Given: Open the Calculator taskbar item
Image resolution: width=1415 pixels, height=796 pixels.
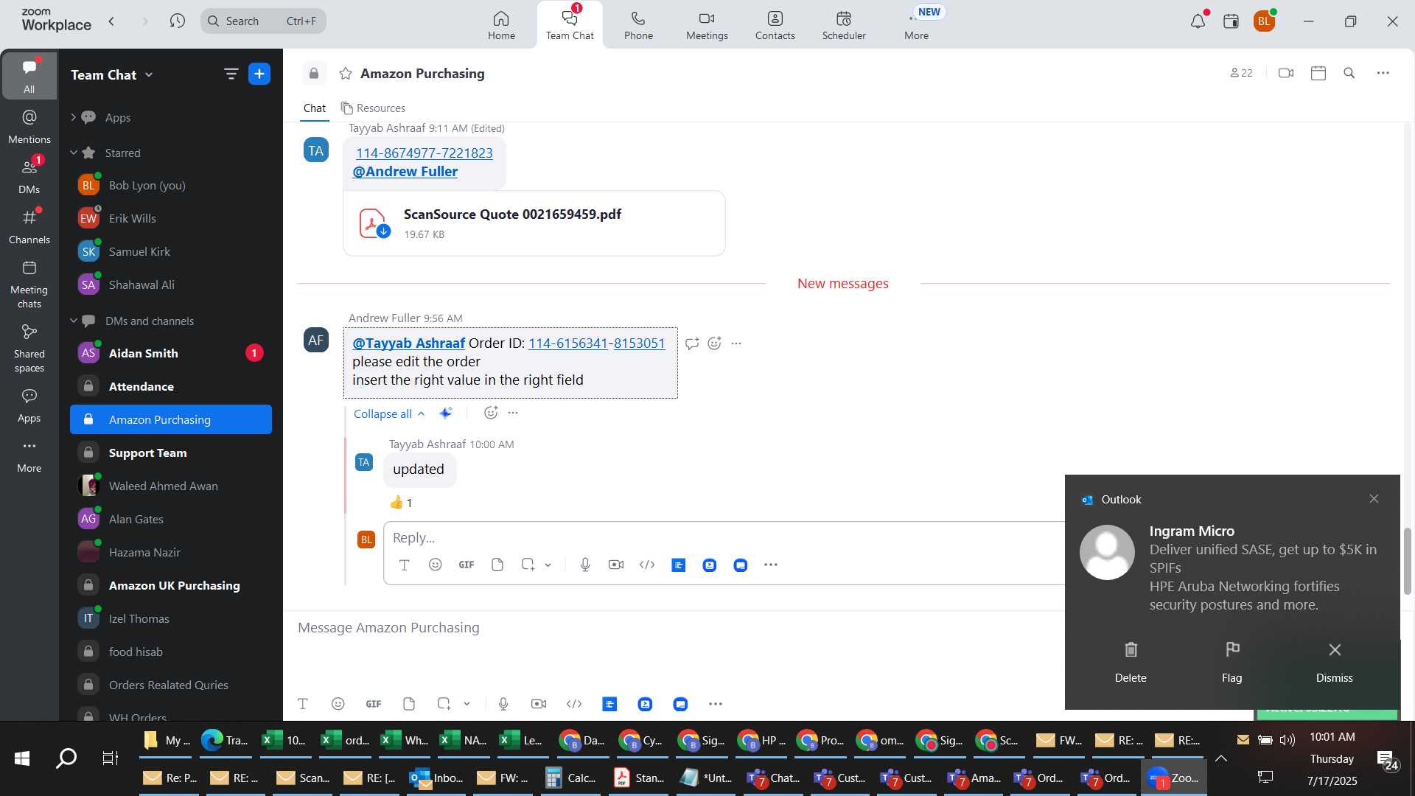Looking at the screenshot, I should [570, 778].
